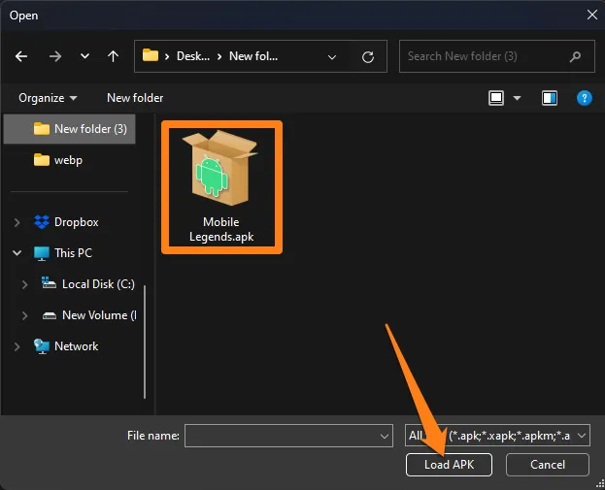Click the Search New folder (3) field

point(496,56)
